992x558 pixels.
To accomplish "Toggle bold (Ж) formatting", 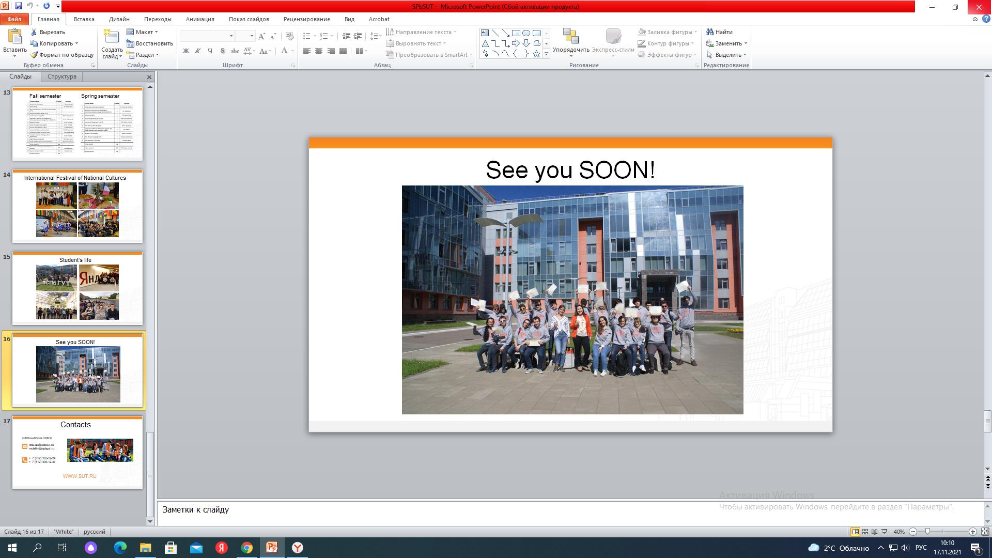I will (186, 51).
